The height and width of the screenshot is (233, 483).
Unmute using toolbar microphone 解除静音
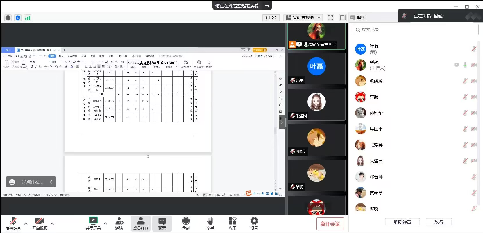[x=13, y=223]
